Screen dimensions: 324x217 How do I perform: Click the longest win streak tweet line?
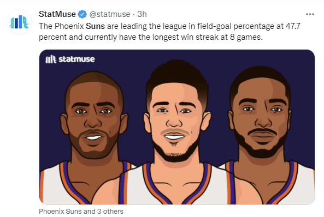[151, 37]
